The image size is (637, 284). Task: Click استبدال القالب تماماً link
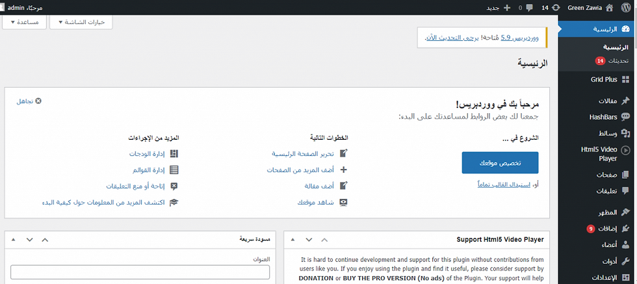pyautogui.click(x=504, y=185)
